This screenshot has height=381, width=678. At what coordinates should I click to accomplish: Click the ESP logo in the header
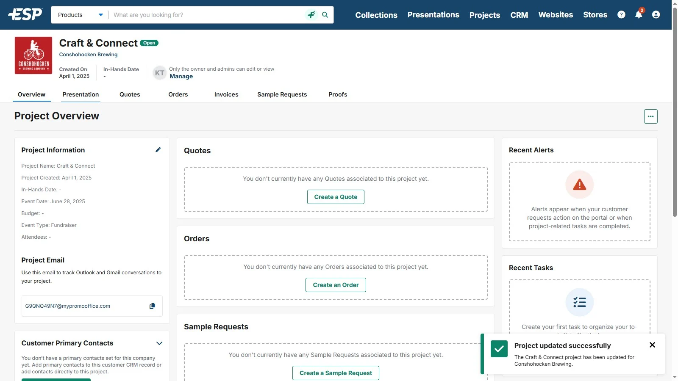point(25,14)
